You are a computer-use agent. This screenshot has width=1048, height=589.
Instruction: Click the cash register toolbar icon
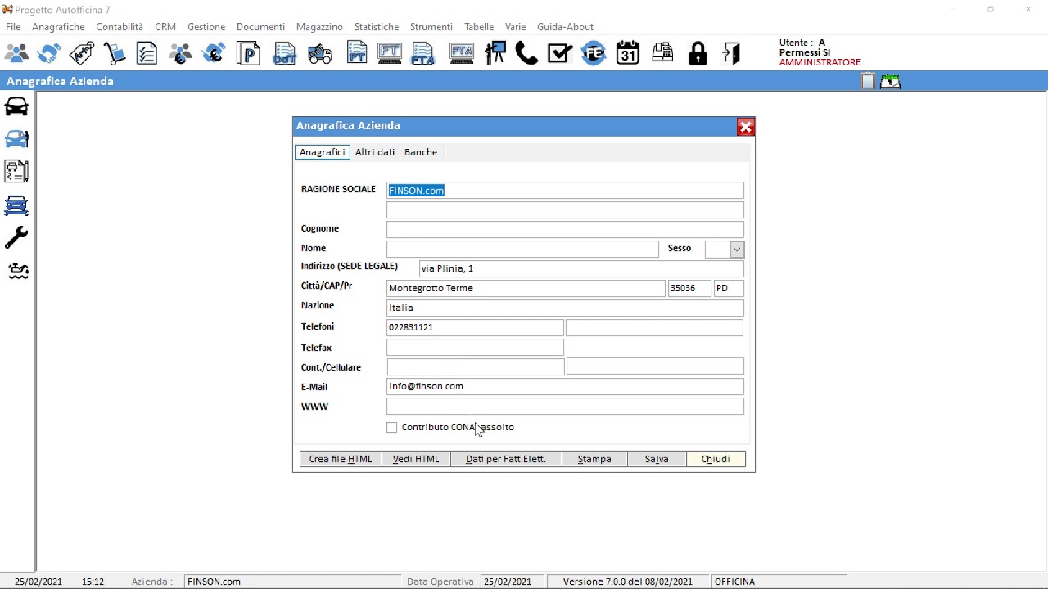point(662,54)
